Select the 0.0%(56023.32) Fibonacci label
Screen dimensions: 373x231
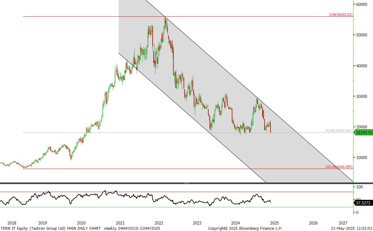(x=341, y=15)
